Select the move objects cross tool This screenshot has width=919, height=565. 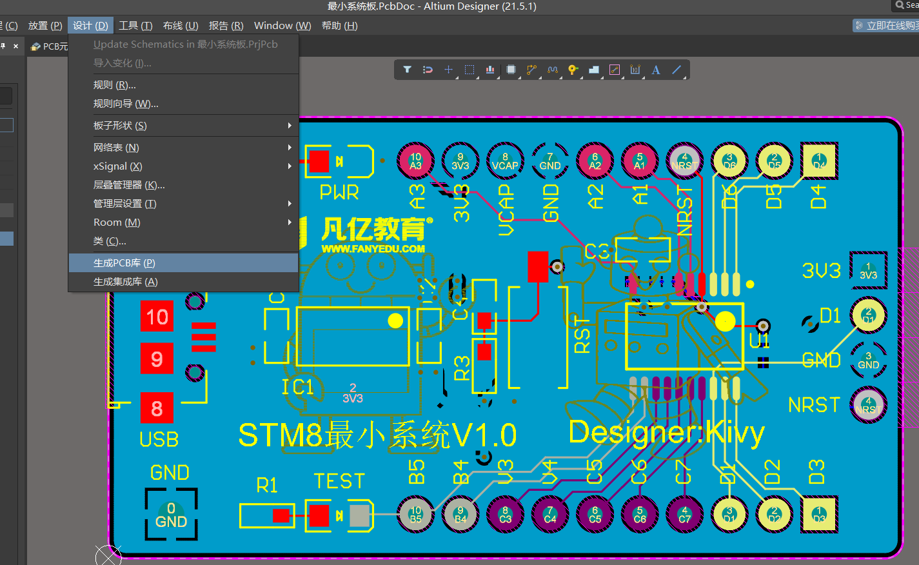pyautogui.click(x=448, y=70)
